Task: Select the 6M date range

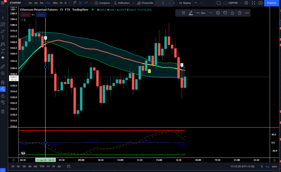Action: point(35,166)
